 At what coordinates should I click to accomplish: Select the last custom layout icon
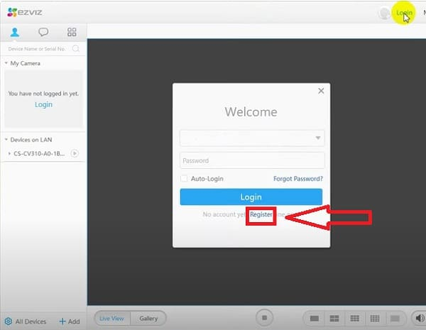point(395,319)
